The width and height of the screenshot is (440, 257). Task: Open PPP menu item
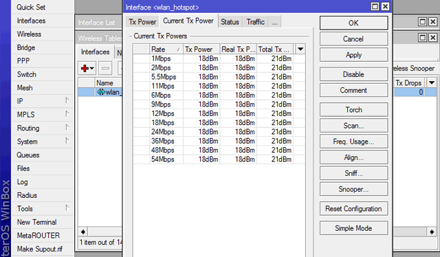43,61
